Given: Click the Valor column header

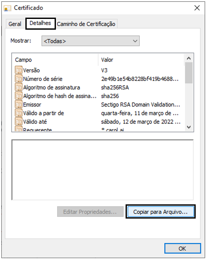Looking at the screenshot, I should point(141,60).
